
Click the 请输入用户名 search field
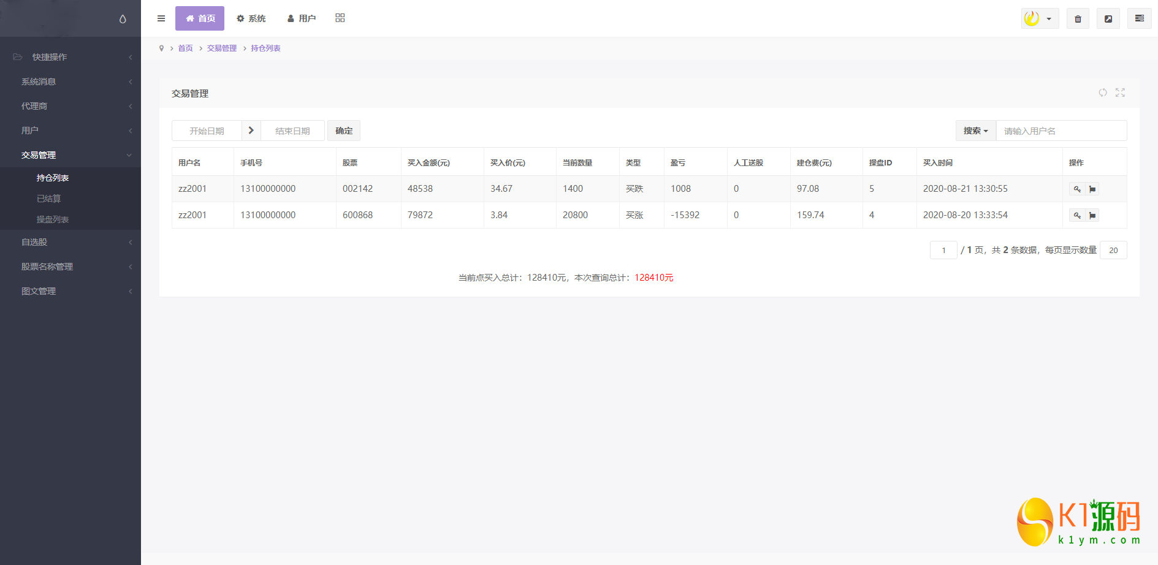1061,131
